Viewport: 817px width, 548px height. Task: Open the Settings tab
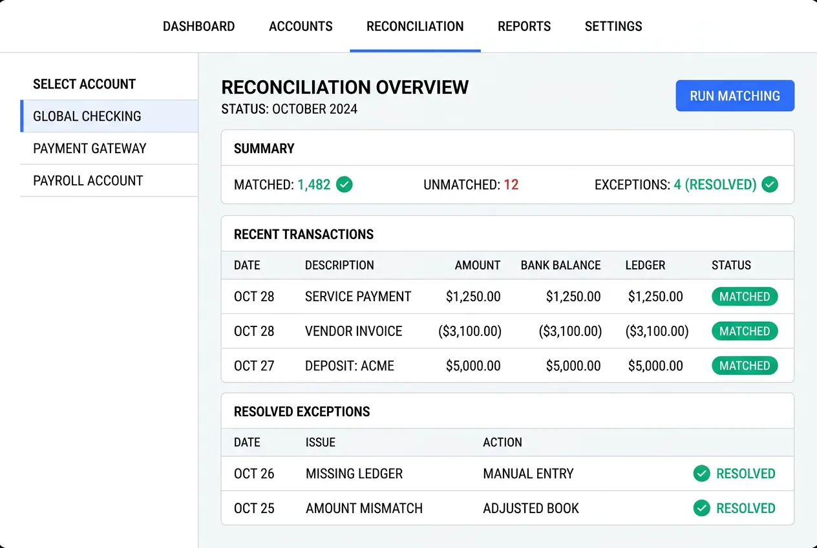click(x=613, y=26)
